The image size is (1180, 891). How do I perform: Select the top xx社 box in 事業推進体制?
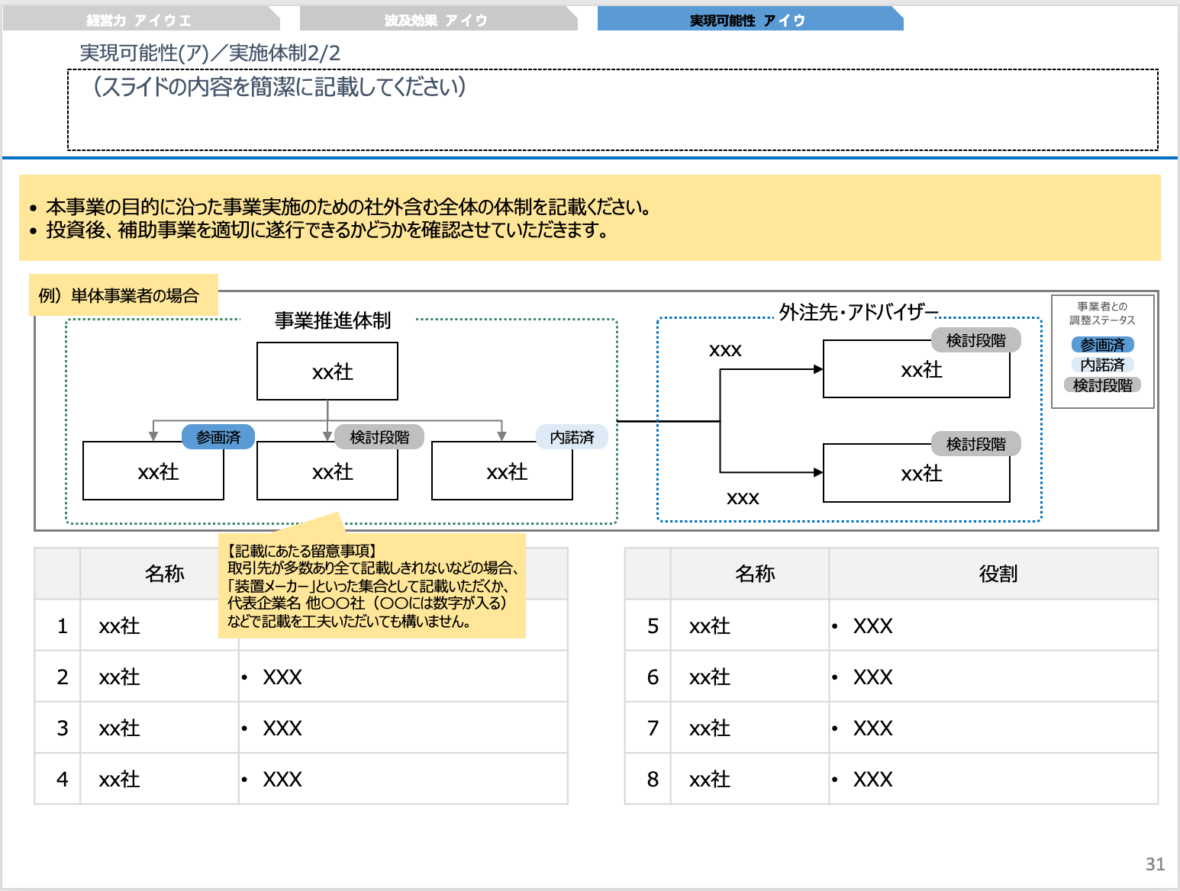[x=327, y=372]
